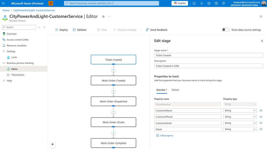Open the notifications bell
The width and height of the screenshot is (267, 149).
(x=202, y=3)
